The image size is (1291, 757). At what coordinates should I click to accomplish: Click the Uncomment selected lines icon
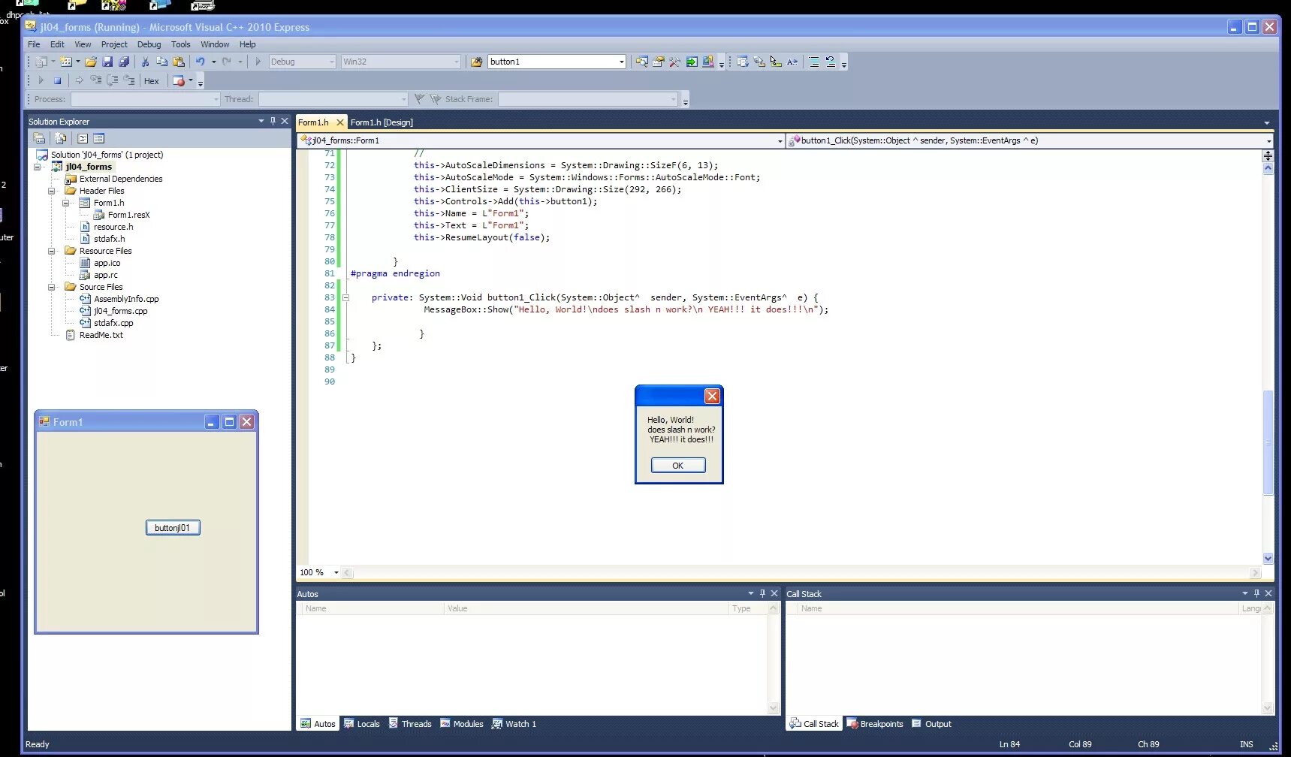coord(831,62)
